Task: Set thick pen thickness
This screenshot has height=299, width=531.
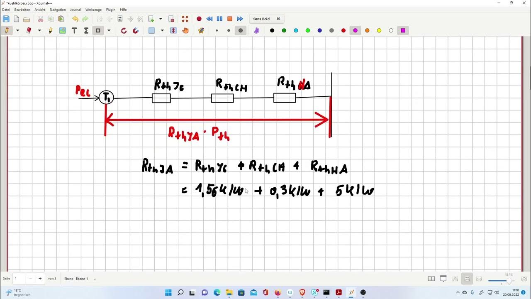Action: [241, 30]
